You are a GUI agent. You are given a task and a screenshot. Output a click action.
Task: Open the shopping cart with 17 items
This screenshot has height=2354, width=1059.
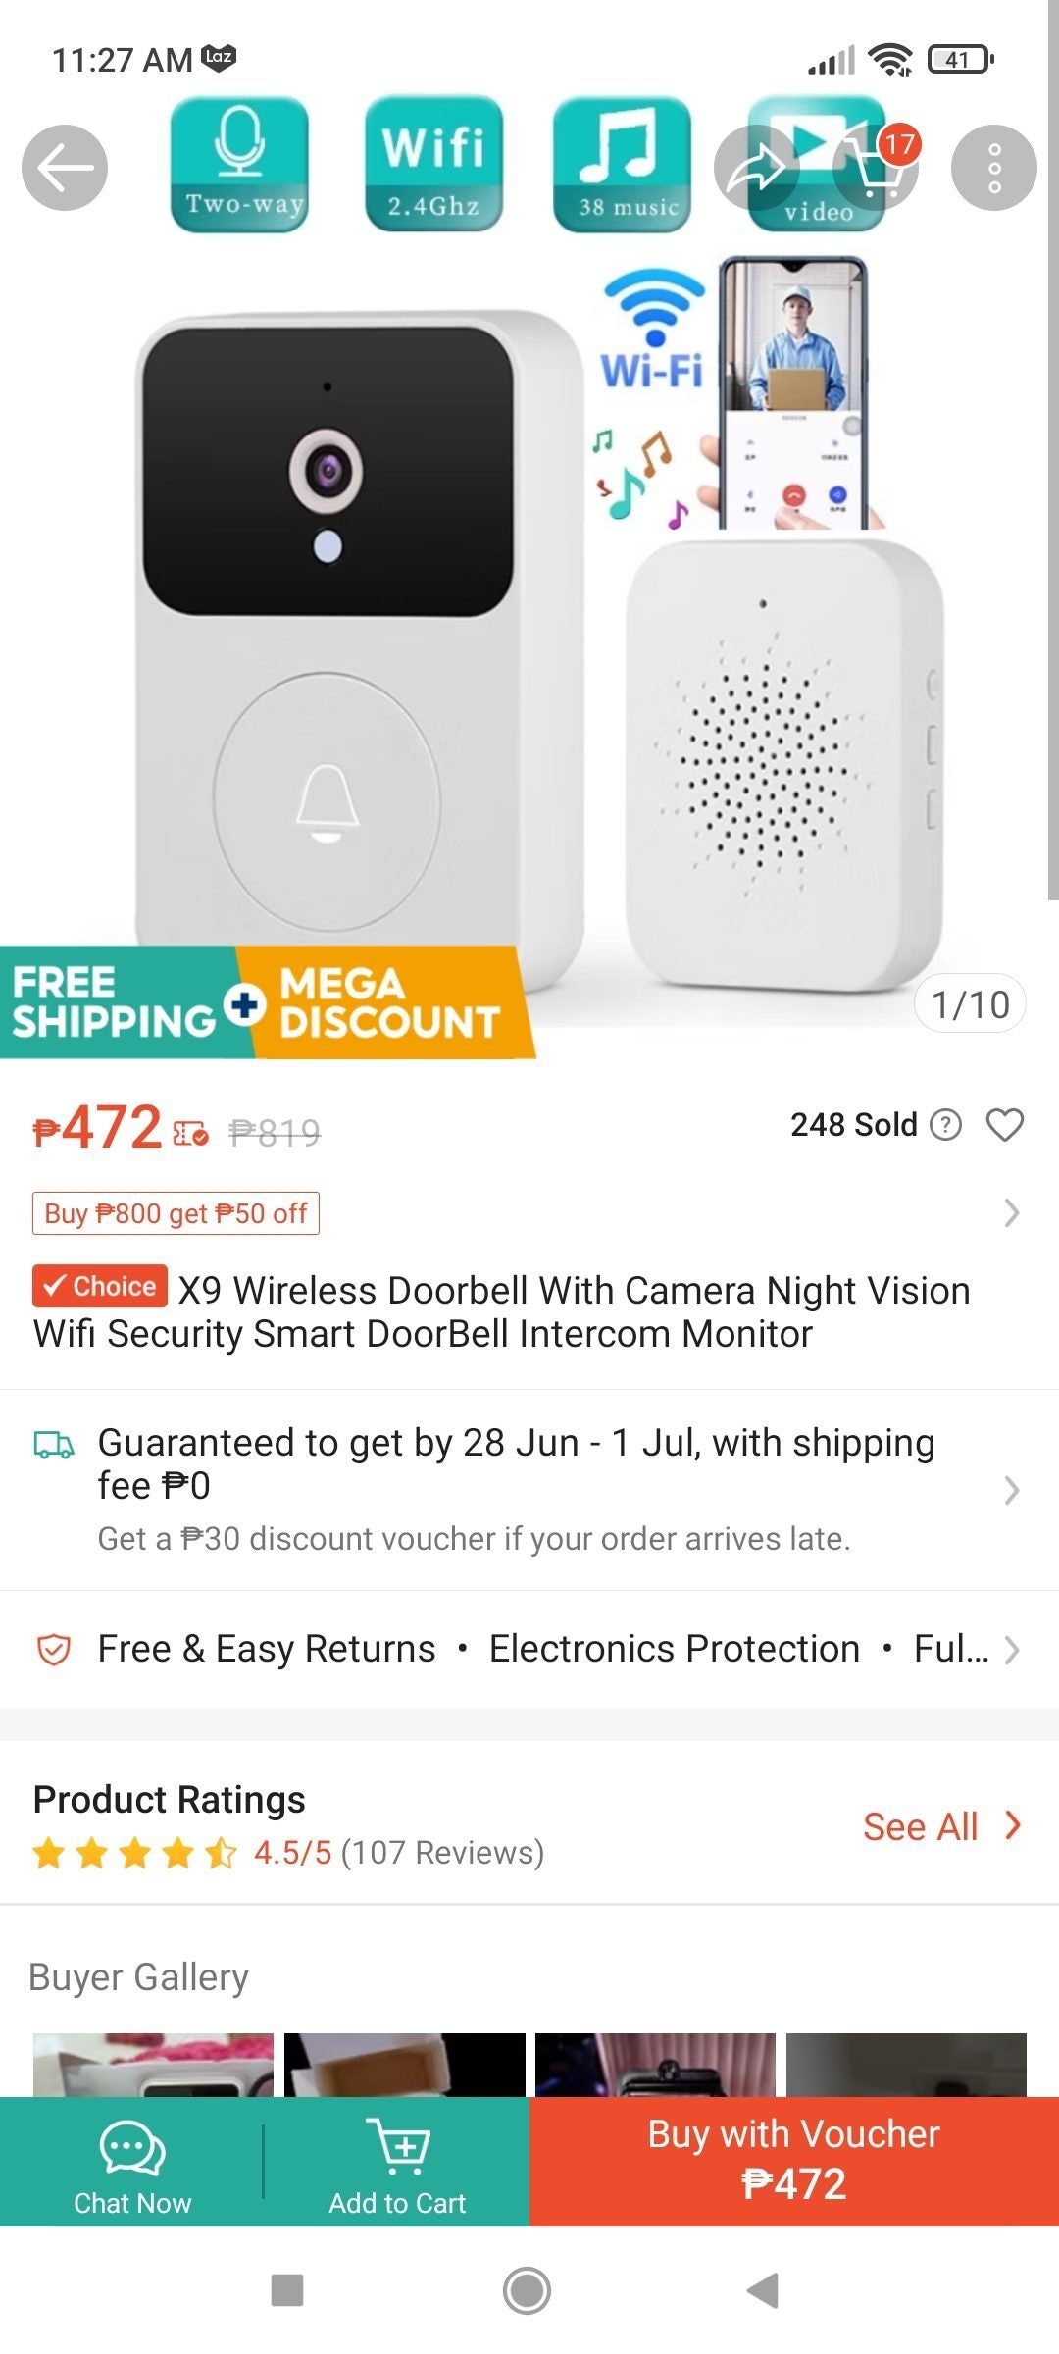coord(876,168)
